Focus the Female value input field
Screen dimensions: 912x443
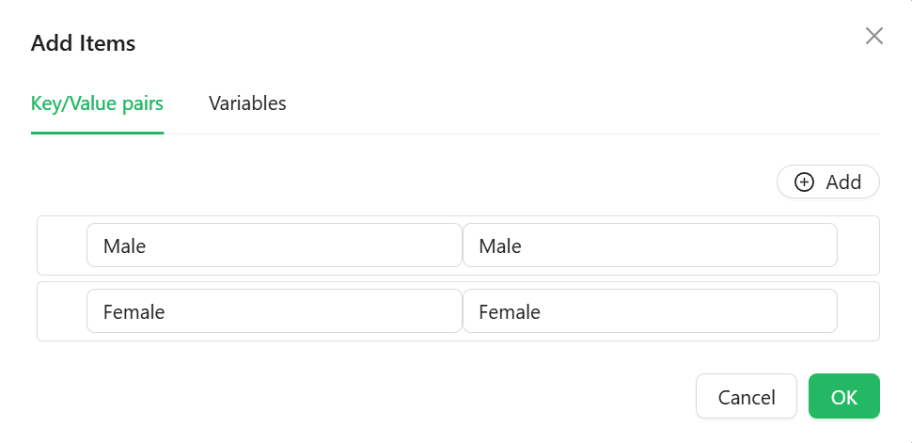649,311
